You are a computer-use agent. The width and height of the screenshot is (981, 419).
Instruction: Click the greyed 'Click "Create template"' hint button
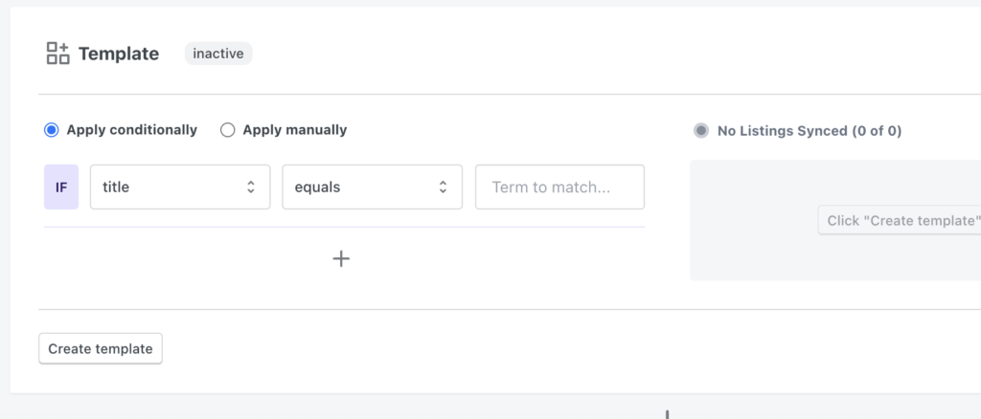(900, 221)
